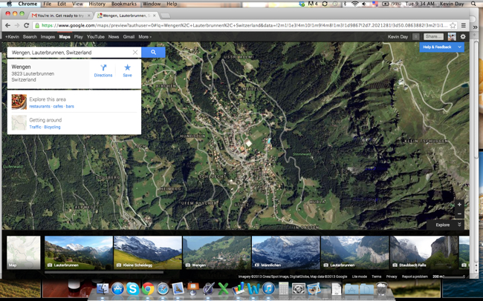Click the Share button

pos(433,36)
